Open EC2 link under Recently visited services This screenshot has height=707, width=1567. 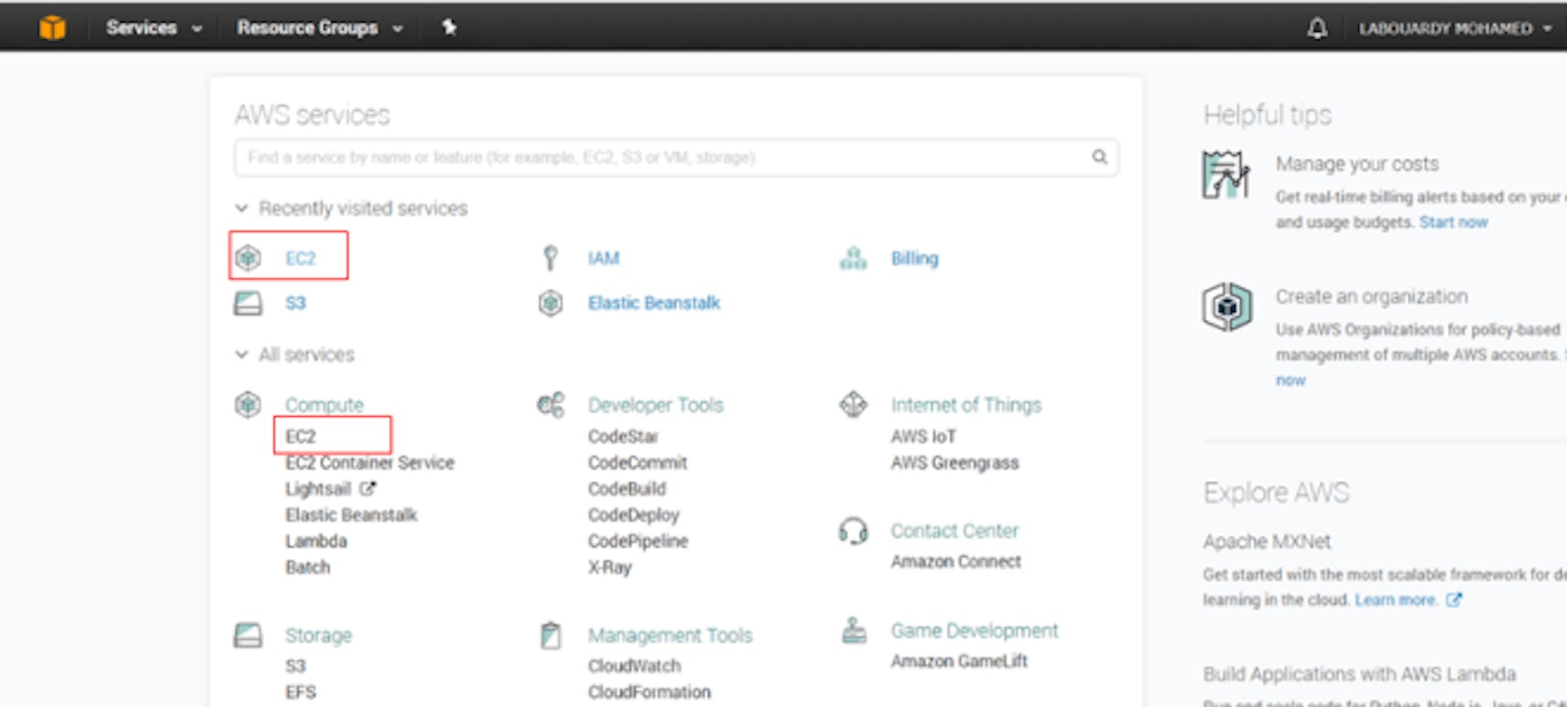coord(300,258)
